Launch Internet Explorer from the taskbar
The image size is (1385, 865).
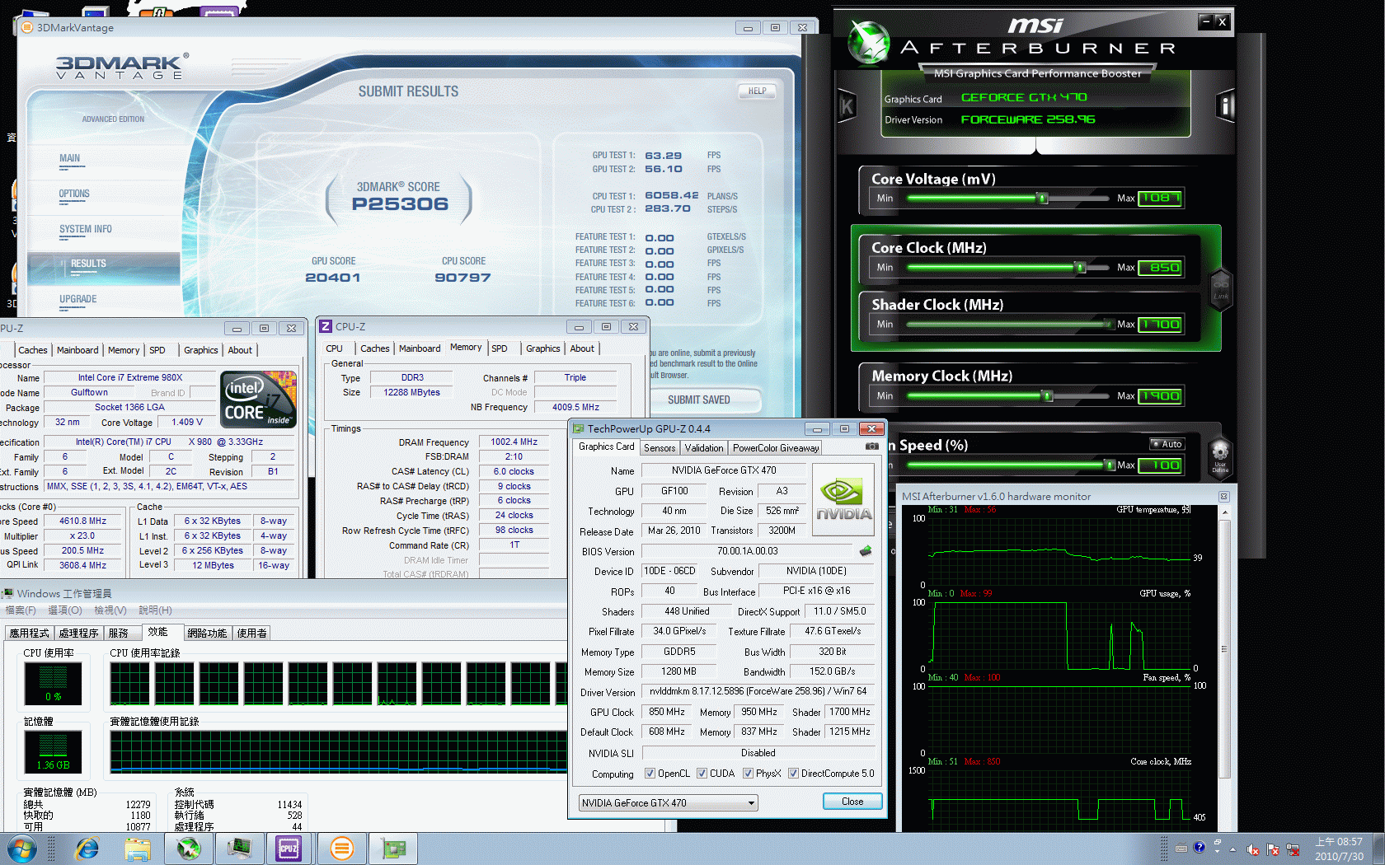point(87,849)
